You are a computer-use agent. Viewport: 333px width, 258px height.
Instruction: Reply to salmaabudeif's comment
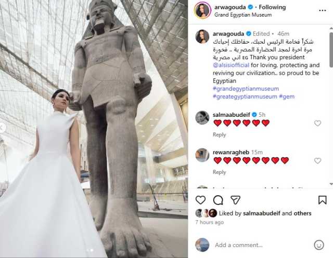(x=219, y=135)
